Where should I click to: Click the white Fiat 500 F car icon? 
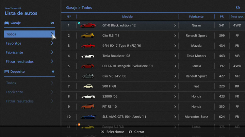(x=88, y=86)
